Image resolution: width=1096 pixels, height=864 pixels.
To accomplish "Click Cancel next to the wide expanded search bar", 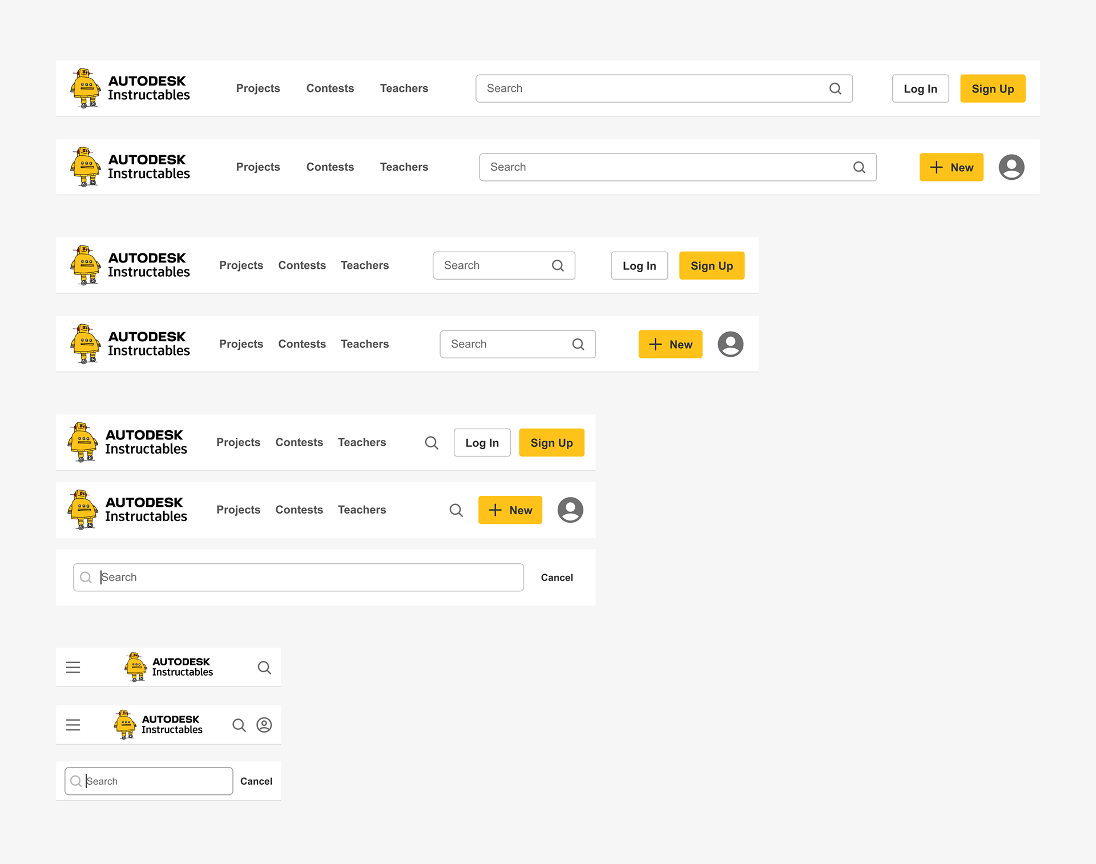I will (x=557, y=578).
